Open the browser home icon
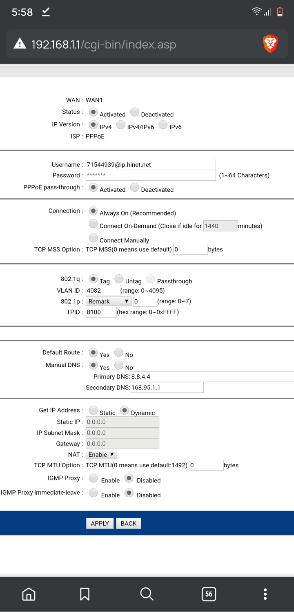 point(29,594)
